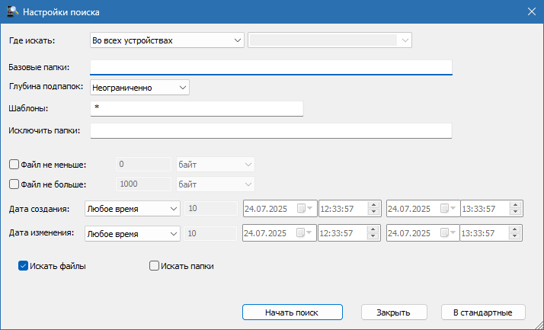Click the 'Где искать:' label

(32, 40)
